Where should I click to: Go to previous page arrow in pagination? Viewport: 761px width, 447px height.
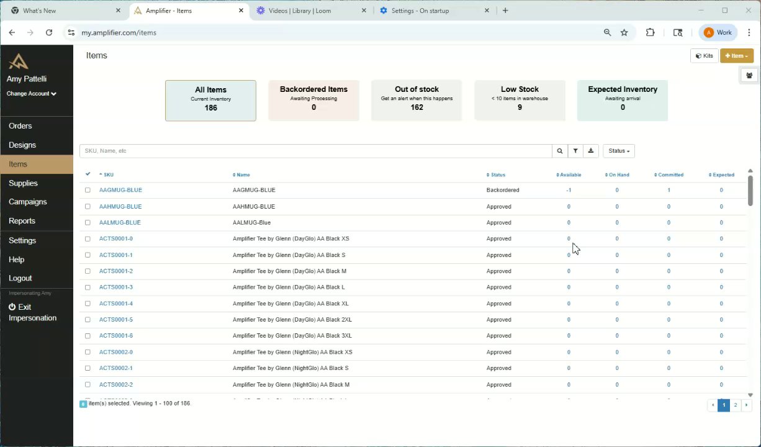click(713, 405)
